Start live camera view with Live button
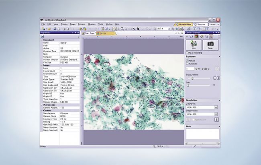This screenshot has width=261, height=165. tap(194, 44)
